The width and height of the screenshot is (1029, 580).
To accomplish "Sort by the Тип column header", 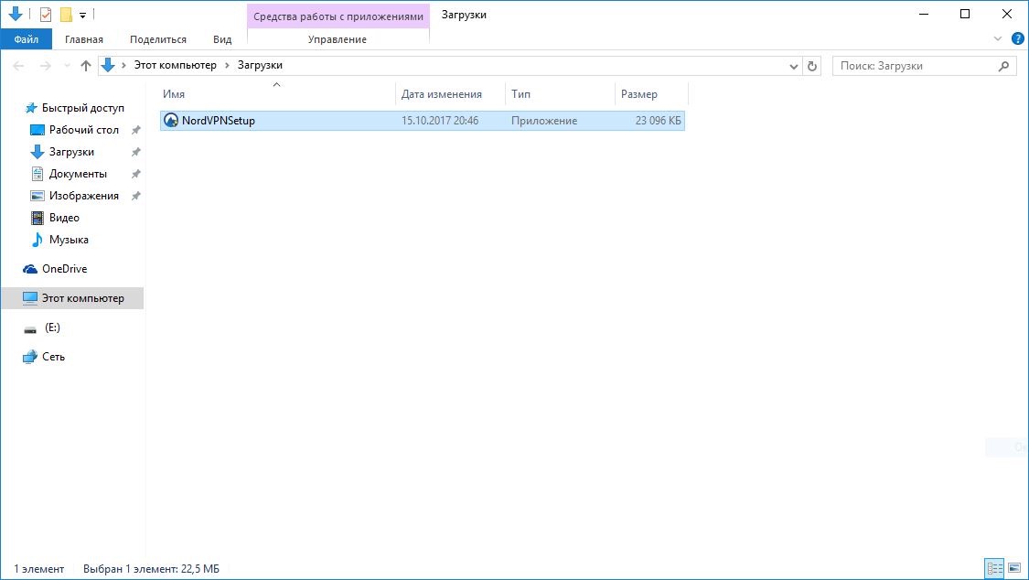I will tap(560, 94).
